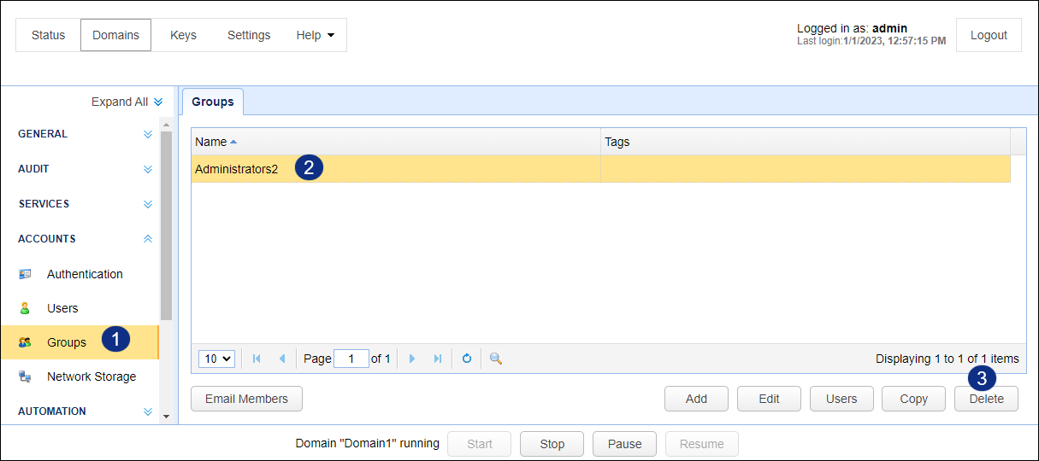Click Displaying 1 to 1 of 1 items text
1039x461 pixels.
[947, 359]
